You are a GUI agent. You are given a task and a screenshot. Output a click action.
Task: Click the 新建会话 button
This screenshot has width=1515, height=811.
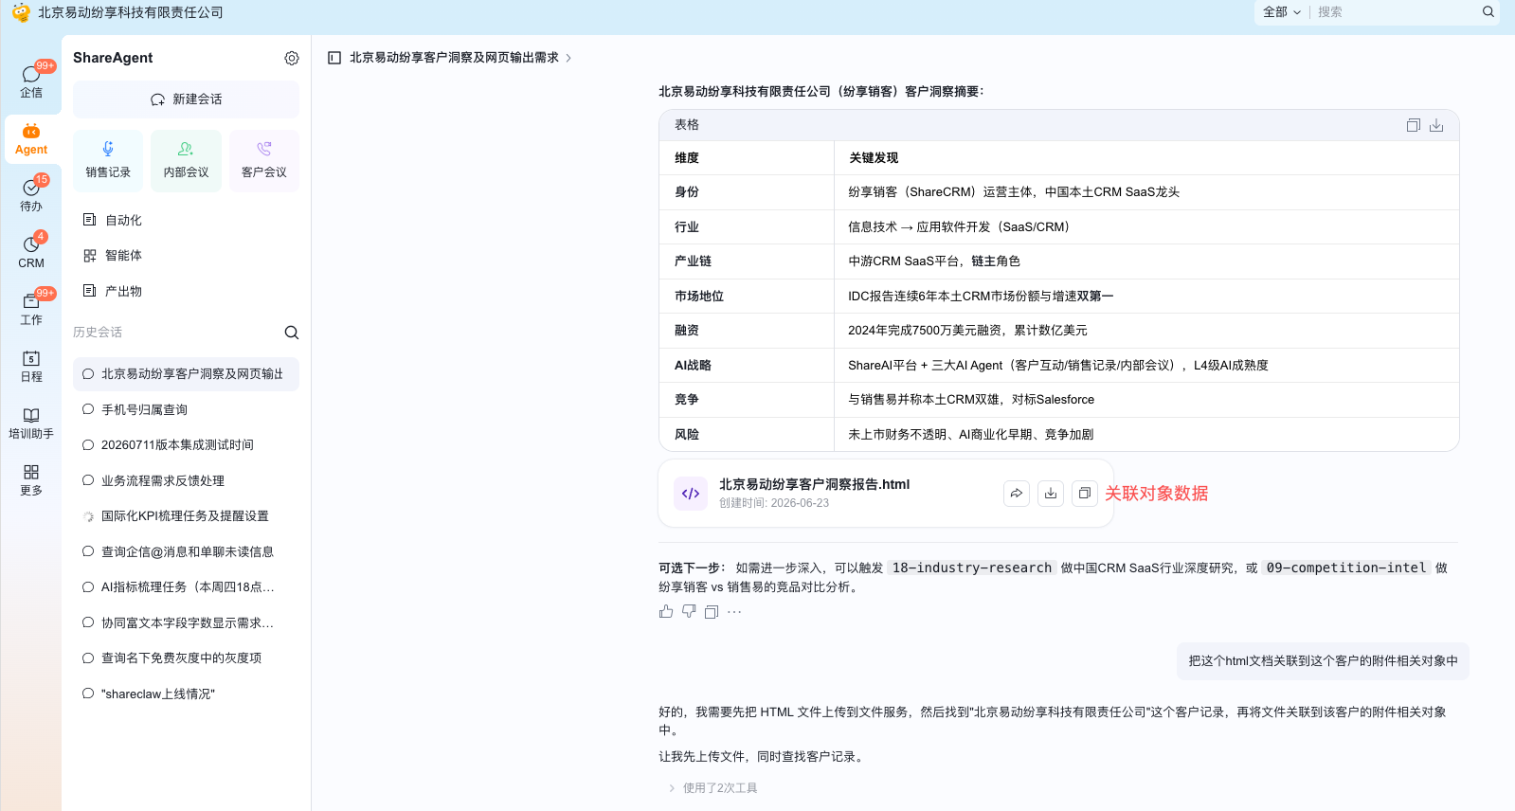coord(186,99)
